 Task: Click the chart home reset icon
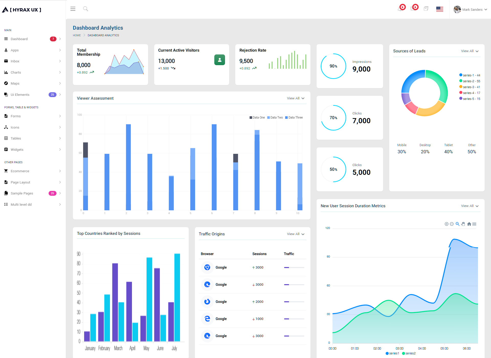469,224
